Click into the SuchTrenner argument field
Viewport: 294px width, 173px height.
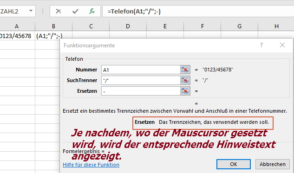coord(141,81)
